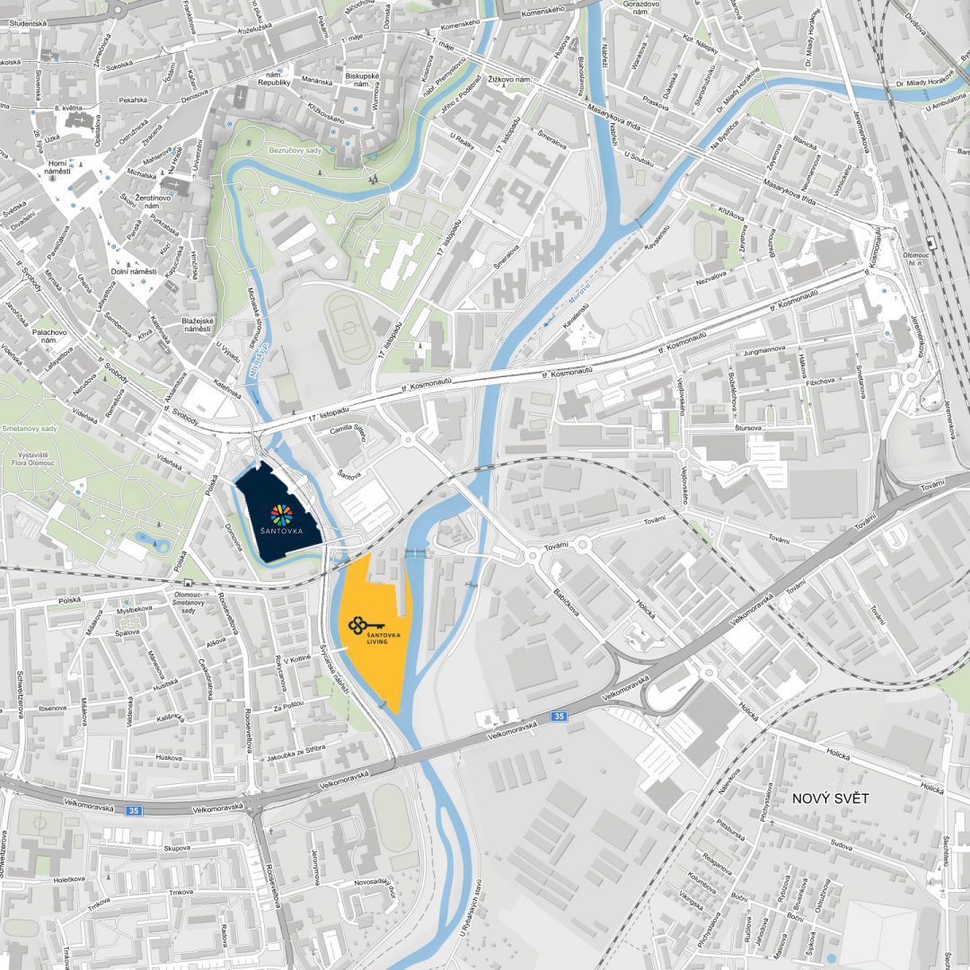970x970 pixels.
Task: Click the Horní náměstí square label
Action: point(57,167)
